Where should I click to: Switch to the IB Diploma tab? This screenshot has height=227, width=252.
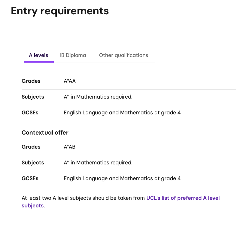[x=73, y=55]
